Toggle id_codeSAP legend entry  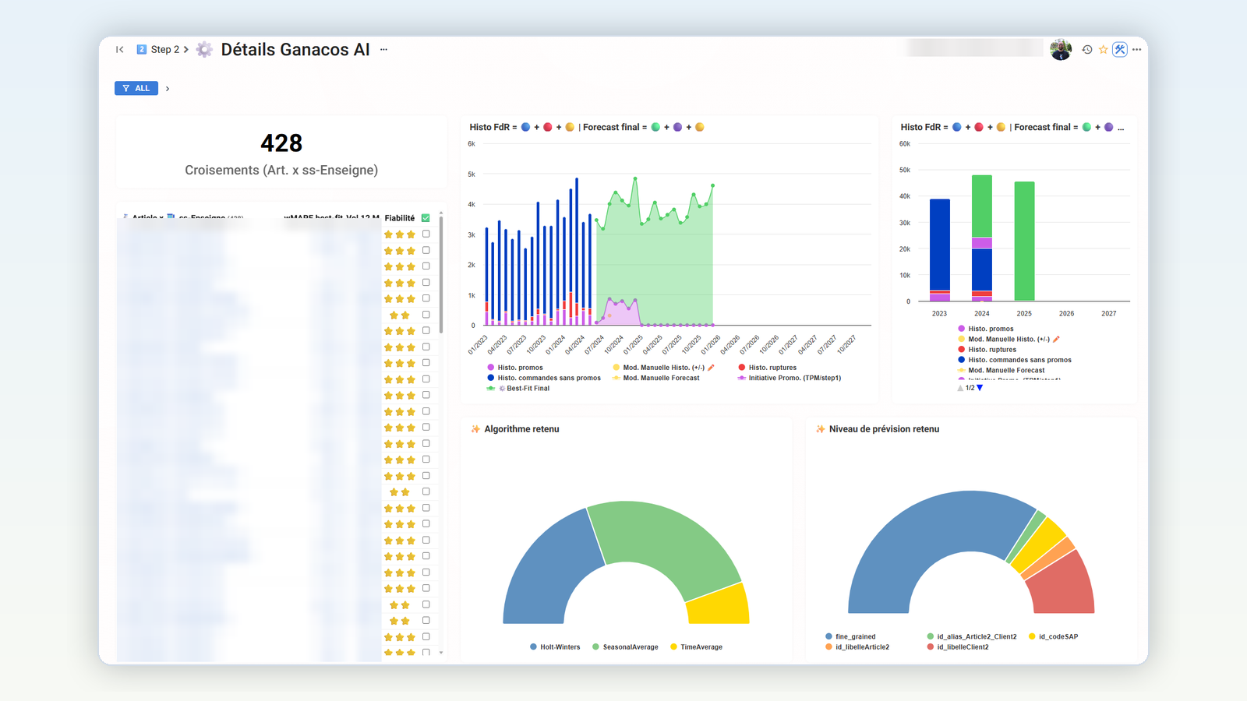pos(1054,636)
